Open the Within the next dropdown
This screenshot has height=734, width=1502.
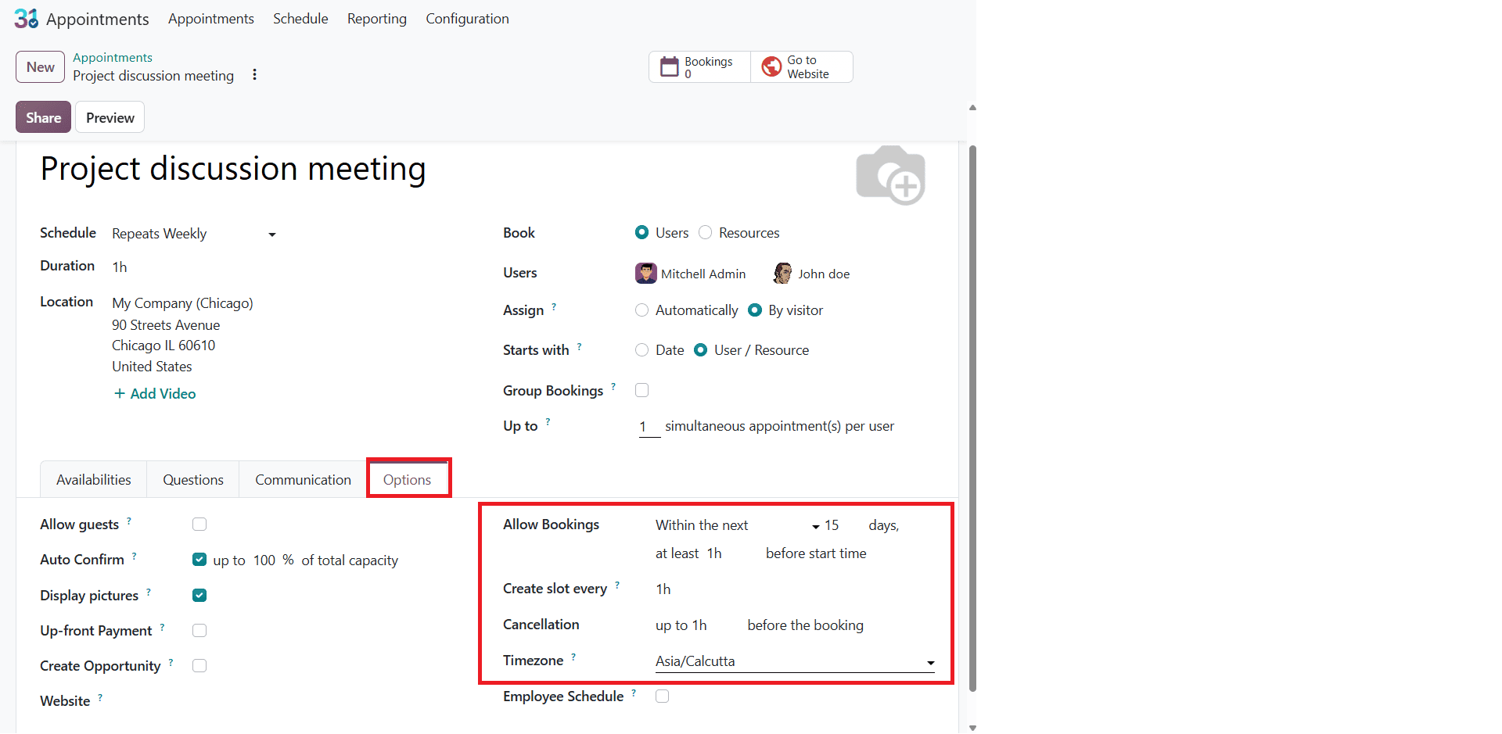point(738,525)
